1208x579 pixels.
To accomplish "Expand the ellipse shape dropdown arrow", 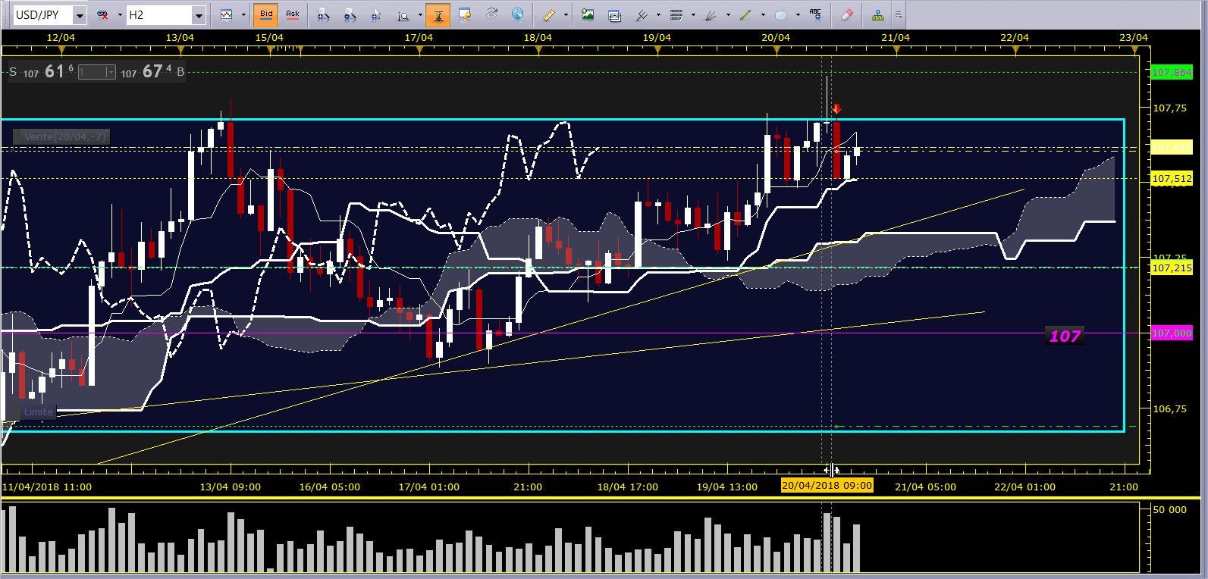I will [798, 15].
